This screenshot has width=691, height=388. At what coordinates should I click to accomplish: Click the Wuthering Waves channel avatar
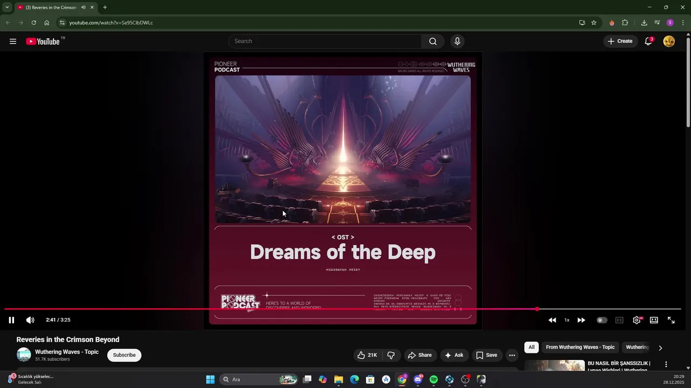[x=24, y=355]
